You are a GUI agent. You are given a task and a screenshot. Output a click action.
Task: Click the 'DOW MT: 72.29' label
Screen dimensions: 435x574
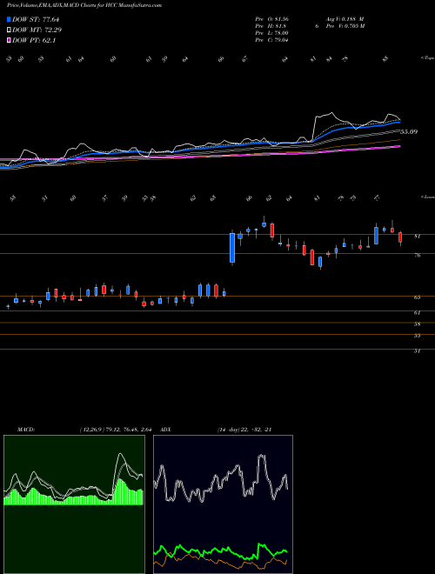coord(37,30)
